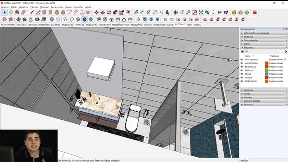Click the Zoom Extents tool

coord(201,13)
